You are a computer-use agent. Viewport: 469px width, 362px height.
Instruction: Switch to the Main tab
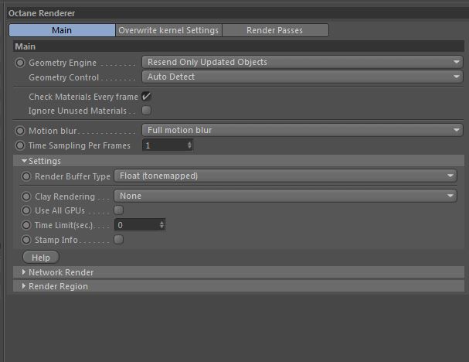[x=62, y=30]
